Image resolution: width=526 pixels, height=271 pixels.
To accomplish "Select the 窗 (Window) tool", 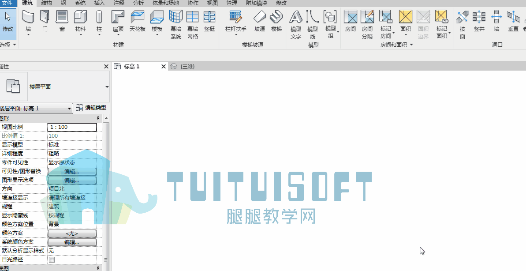I will click(x=62, y=21).
